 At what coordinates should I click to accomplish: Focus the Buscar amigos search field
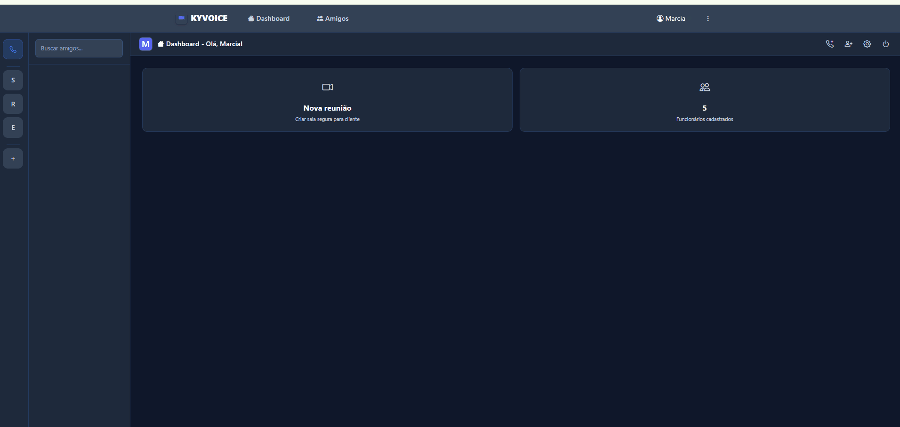[79, 48]
